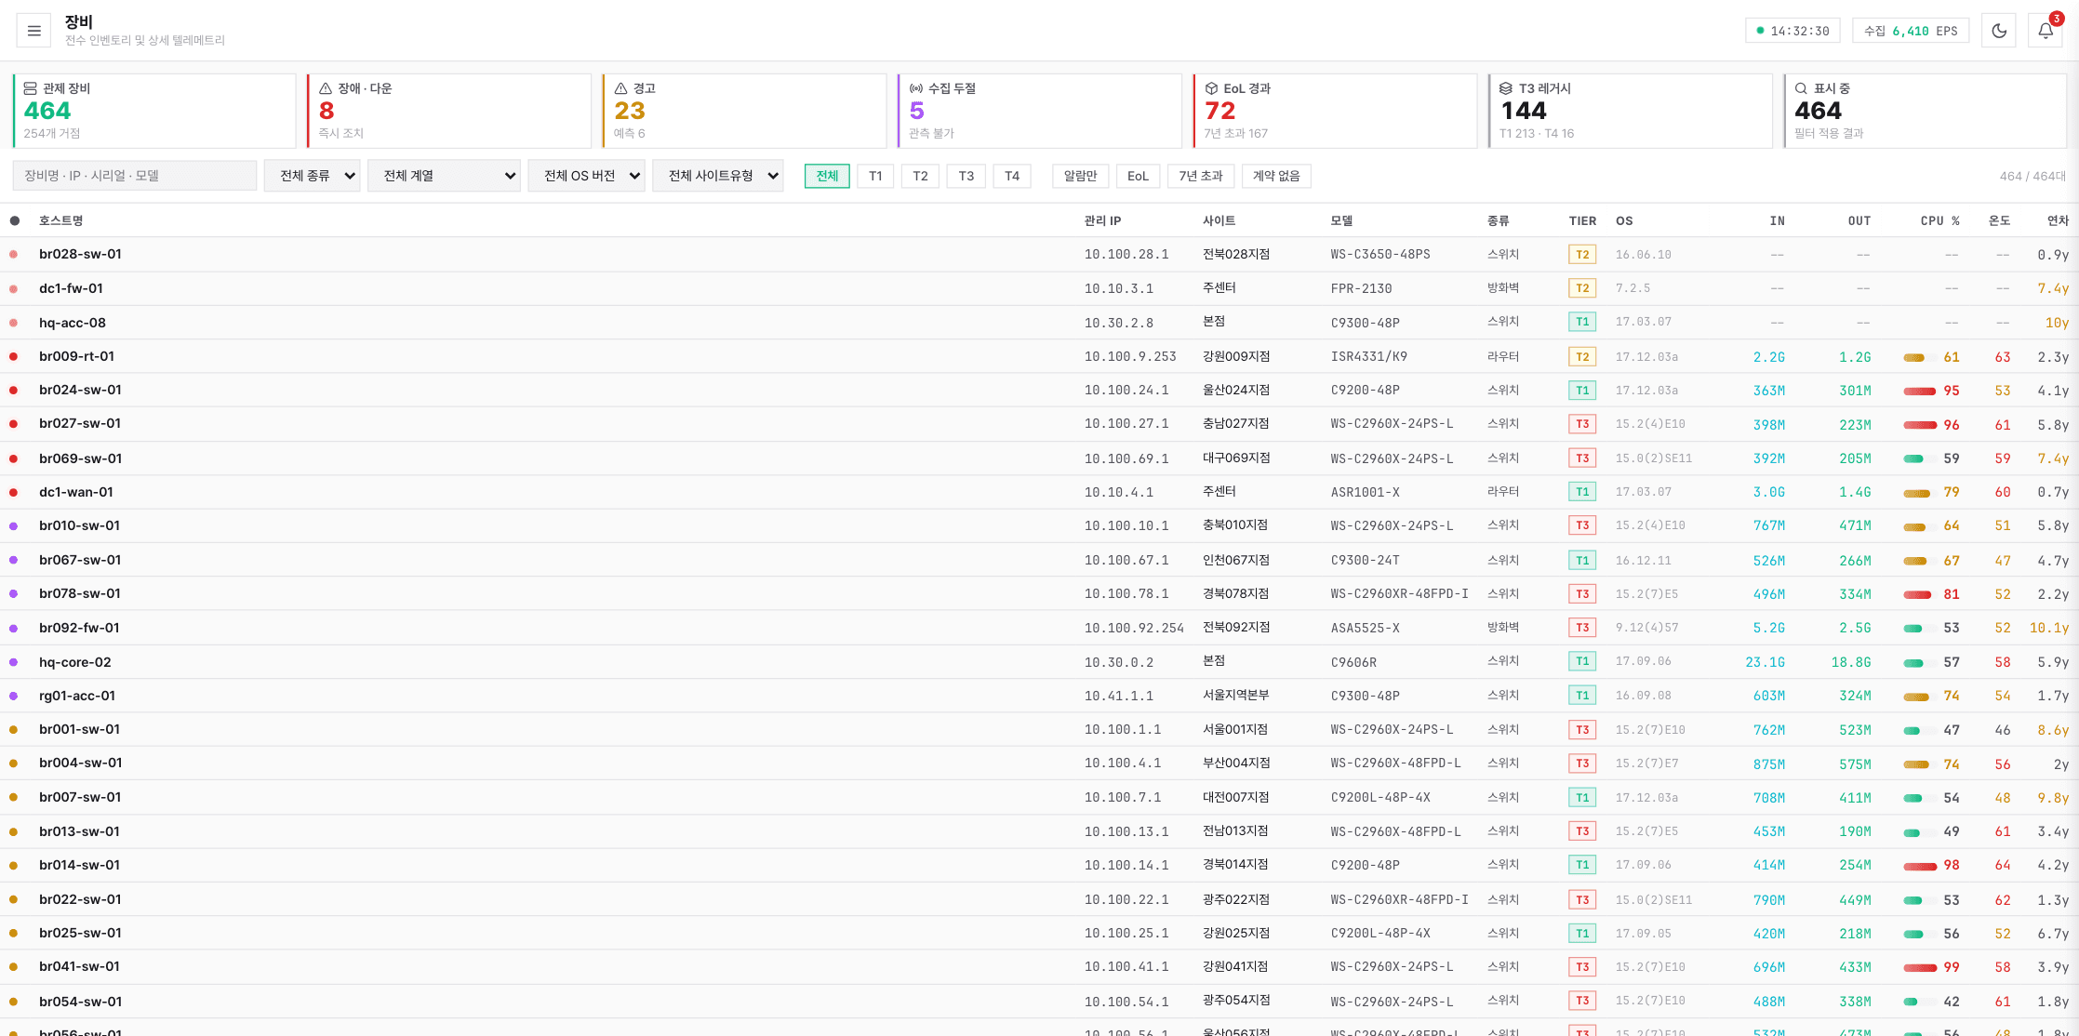
Task: Open the 관제 장비 464 summary card
Action: 154,111
